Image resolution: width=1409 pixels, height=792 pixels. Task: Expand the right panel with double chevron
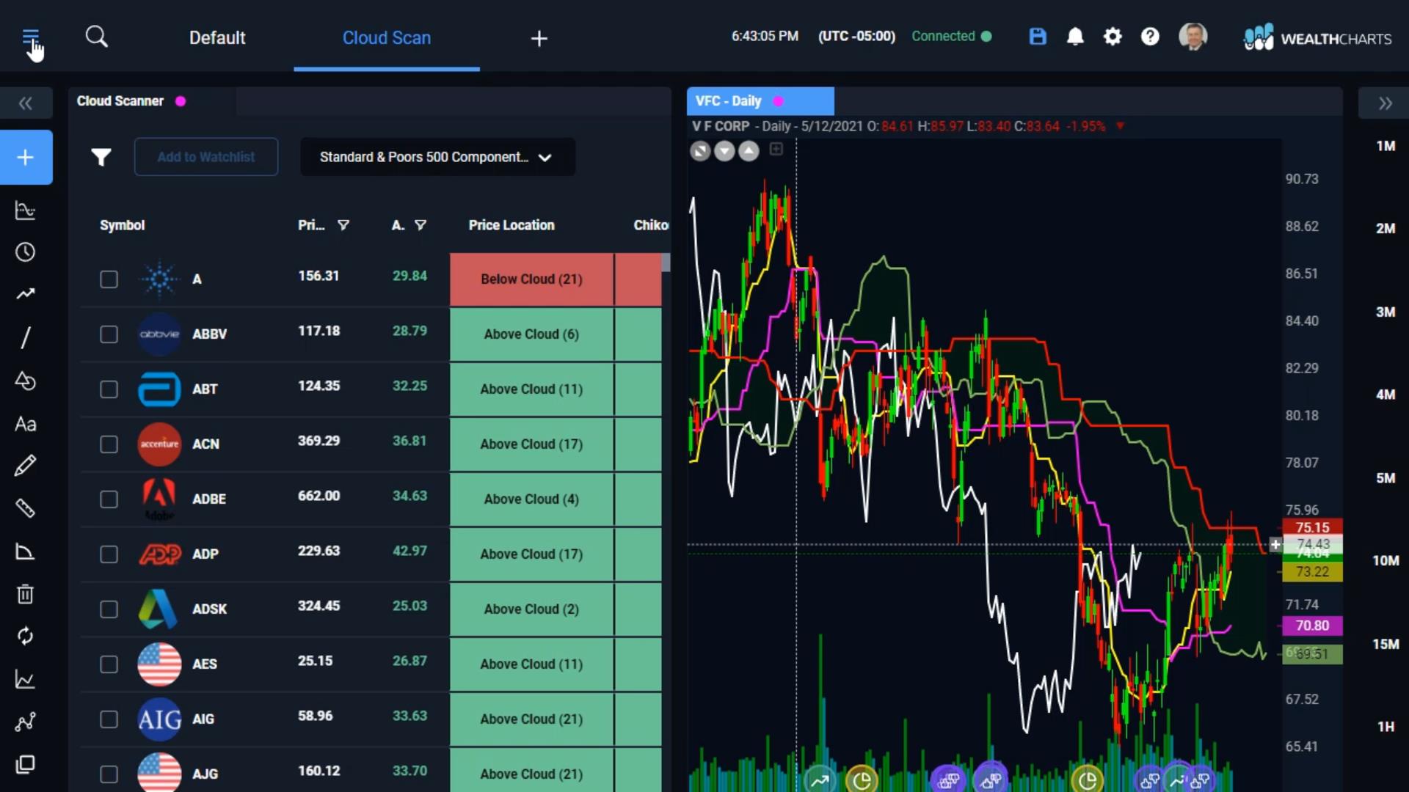1384,103
